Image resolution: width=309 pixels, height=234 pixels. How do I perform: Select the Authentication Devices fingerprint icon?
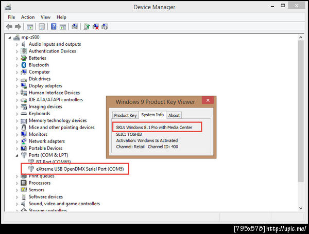(24, 51)
